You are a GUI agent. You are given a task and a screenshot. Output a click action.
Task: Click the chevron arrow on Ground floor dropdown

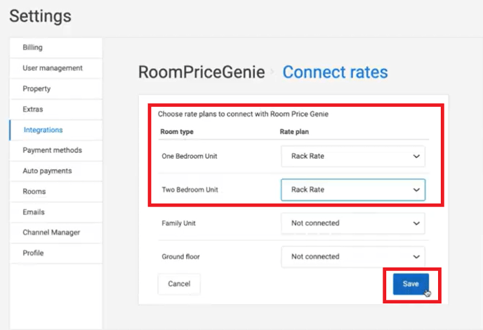(416, 257)
